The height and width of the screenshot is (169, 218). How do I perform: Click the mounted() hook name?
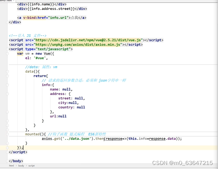pyautogui.click(x=32, y=134)
